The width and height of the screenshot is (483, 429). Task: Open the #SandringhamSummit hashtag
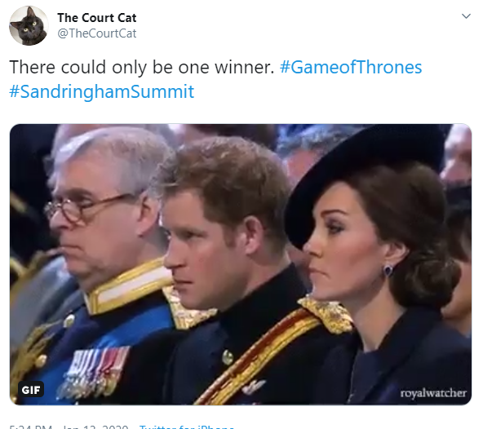(x=102, y=91)
